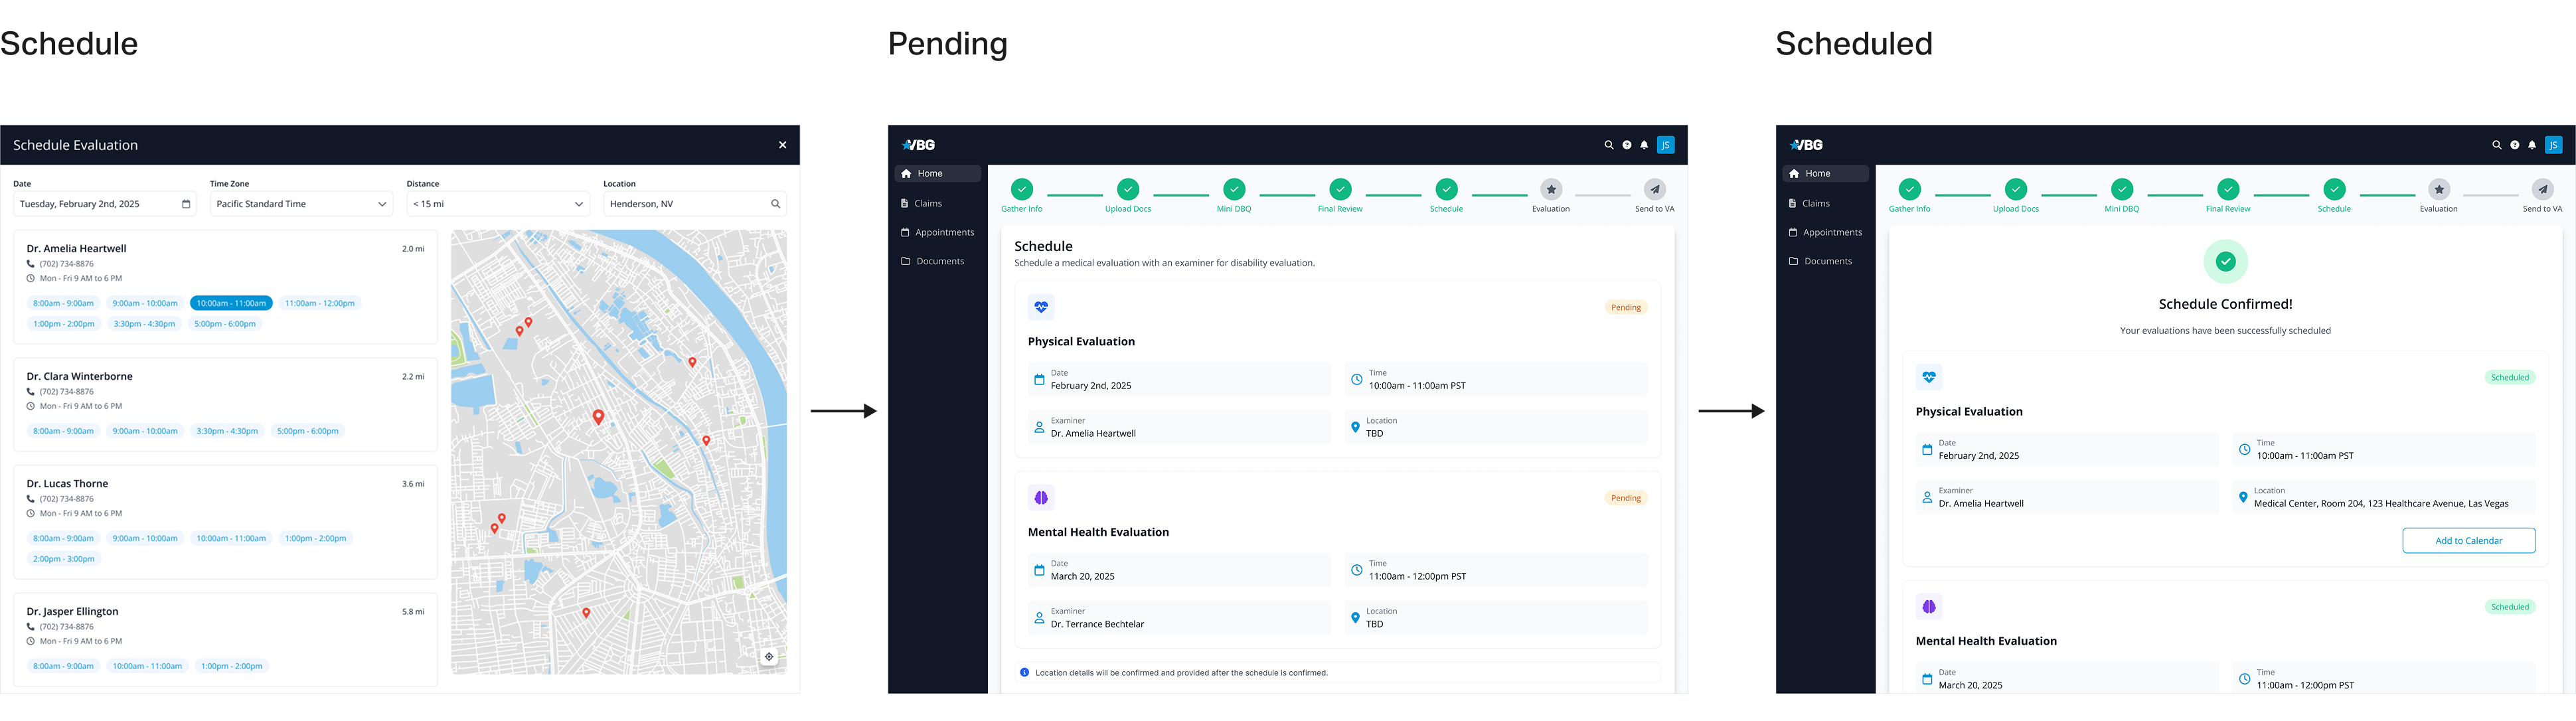Click the Scheduled badge on Physical Evaluation card
Image resolution: width=2576 pixels, height=721 pixels.
click(2510, 377)
